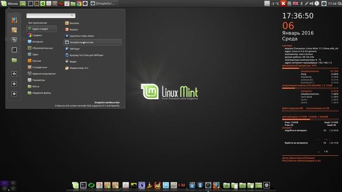Image resolution: width=342 pixels, height=192 pixels.
Task: Open Firefox from the bottom dock
Action: [x=216, y=185]
